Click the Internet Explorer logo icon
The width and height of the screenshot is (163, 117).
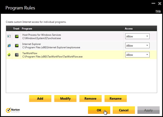[9, 45]
